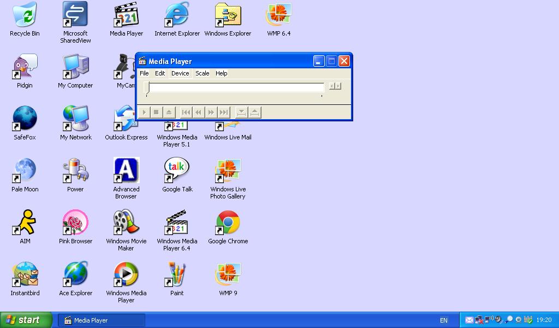Open the Edit menu in Media Player

click(160, 73)
